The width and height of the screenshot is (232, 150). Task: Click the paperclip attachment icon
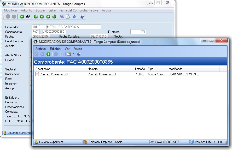click(x=28, y=16)
